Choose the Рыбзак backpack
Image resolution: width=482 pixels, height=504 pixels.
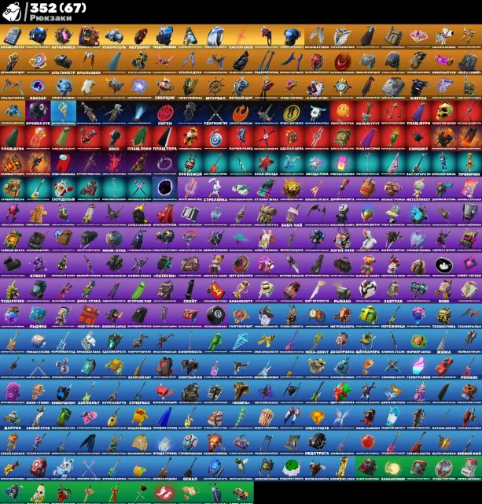click(342, 291)
